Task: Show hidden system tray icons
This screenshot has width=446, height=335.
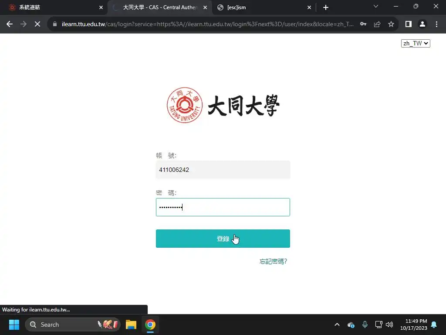Action: point(337,325)
